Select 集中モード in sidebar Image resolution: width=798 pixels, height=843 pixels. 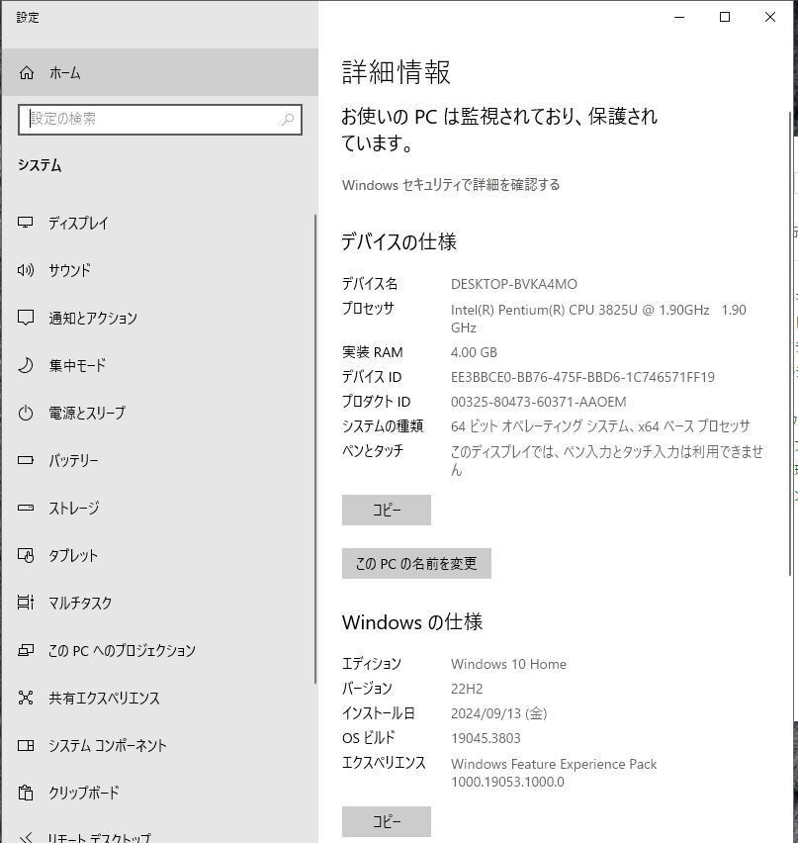(x=158, y=365)
